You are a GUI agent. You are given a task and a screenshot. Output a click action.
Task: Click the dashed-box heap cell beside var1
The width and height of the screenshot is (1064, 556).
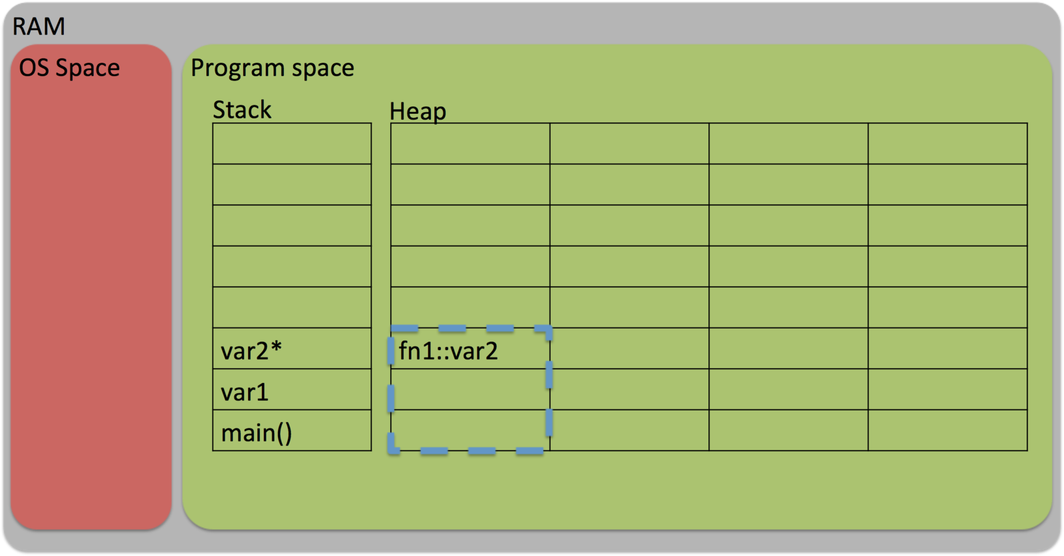coord(469,390)
